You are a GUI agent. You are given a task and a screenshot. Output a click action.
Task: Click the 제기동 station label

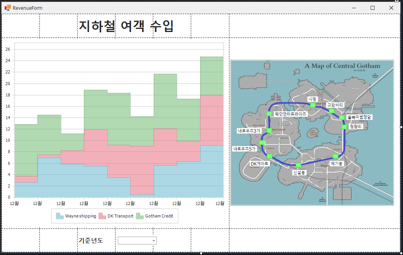coord(336,163)
